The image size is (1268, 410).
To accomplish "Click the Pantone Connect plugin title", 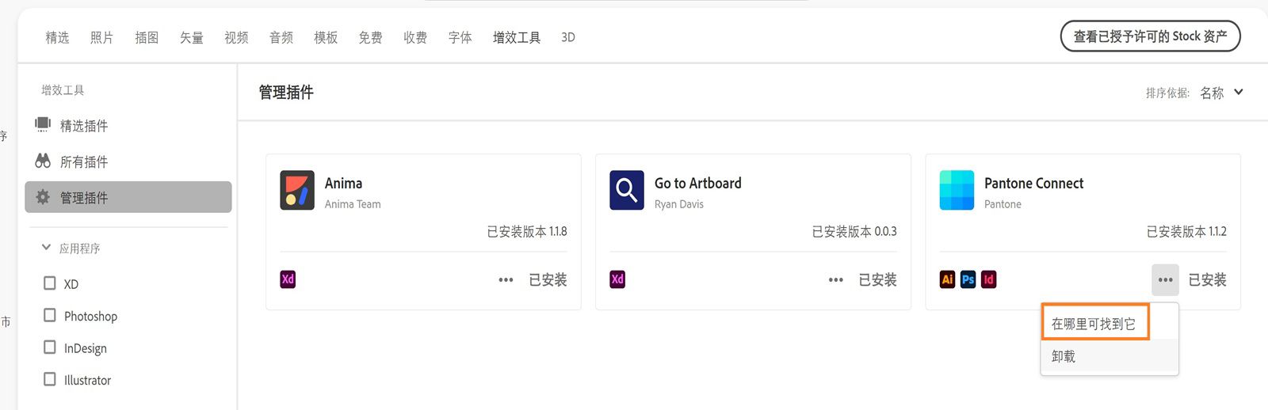I will (x=1033, y=183).
